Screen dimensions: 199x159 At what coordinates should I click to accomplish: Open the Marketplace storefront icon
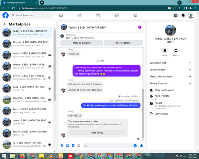117,16
